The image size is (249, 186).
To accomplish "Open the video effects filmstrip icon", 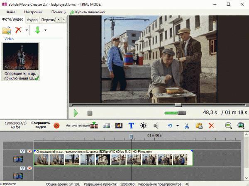I will [119, 126].
